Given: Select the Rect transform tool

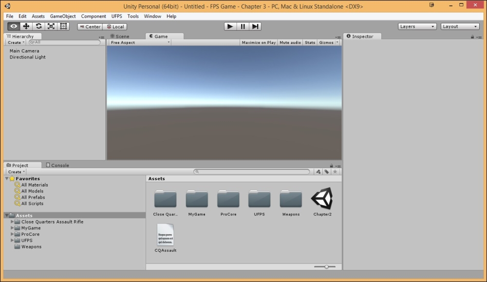Looking at the screenshot, I should (x=63, y=26).
